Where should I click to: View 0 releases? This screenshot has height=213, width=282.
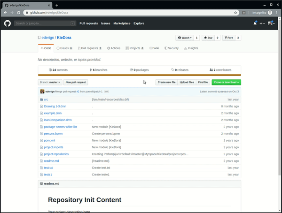pyautogui.click(x=180, y=70)
